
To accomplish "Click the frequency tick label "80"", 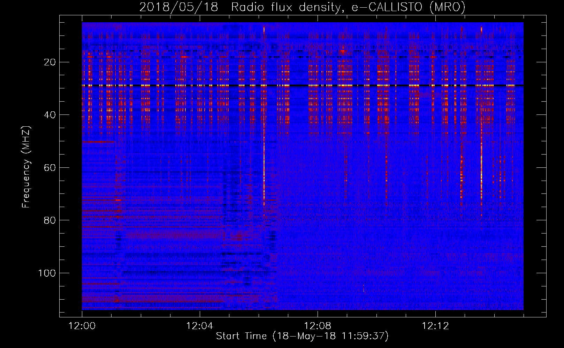I will pyautogui.click(x=50, y=220).
